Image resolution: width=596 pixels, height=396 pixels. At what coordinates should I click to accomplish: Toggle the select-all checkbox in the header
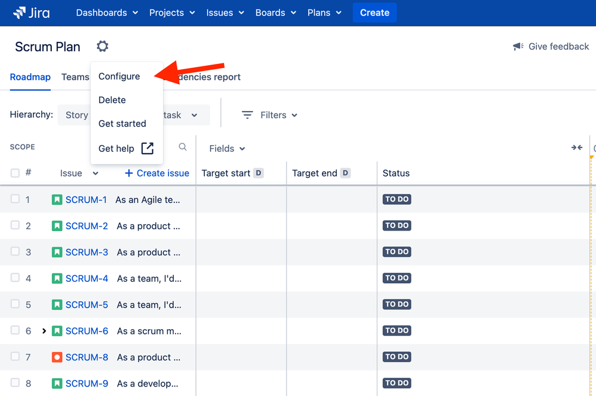tap(15, 173)
